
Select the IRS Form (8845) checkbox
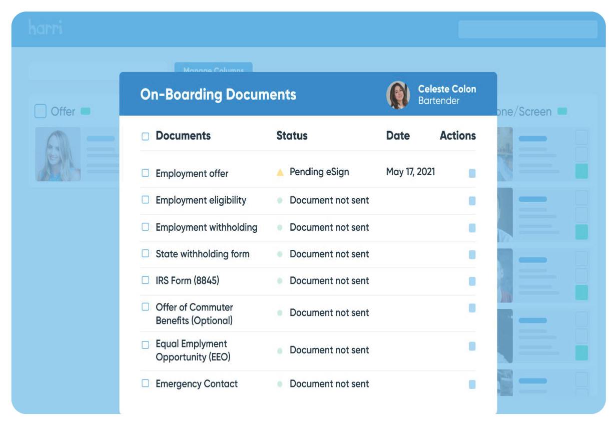146,280
